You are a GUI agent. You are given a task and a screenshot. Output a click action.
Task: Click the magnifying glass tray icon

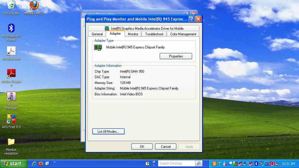[230, 163]
